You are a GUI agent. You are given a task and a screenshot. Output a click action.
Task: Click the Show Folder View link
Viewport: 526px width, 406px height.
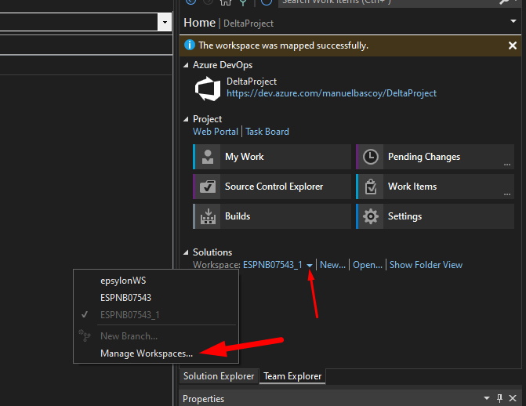point(426,265)
